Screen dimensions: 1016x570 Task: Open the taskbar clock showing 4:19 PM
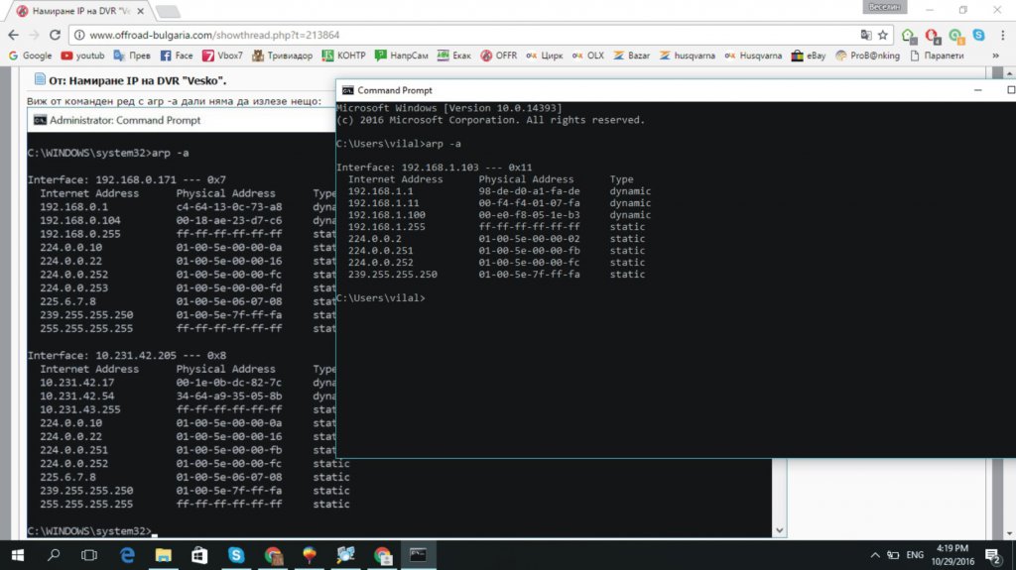(x=952, y=555)
